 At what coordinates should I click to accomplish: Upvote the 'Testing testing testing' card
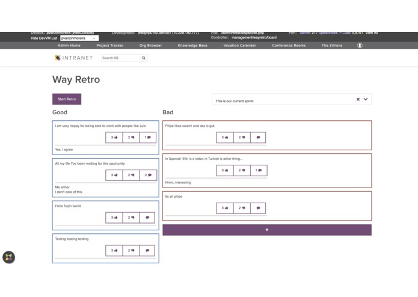pos(114,250)
